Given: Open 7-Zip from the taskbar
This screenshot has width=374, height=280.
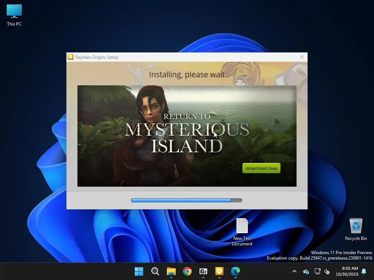Looking at the screenshot, I should coord(203,271).
